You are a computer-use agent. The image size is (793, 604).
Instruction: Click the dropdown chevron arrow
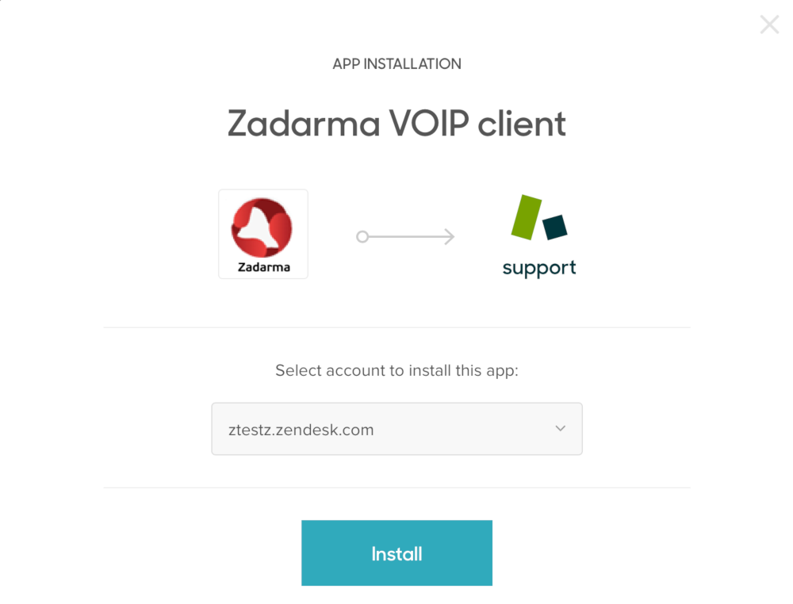pyautogui.click(x=561, y=429)
